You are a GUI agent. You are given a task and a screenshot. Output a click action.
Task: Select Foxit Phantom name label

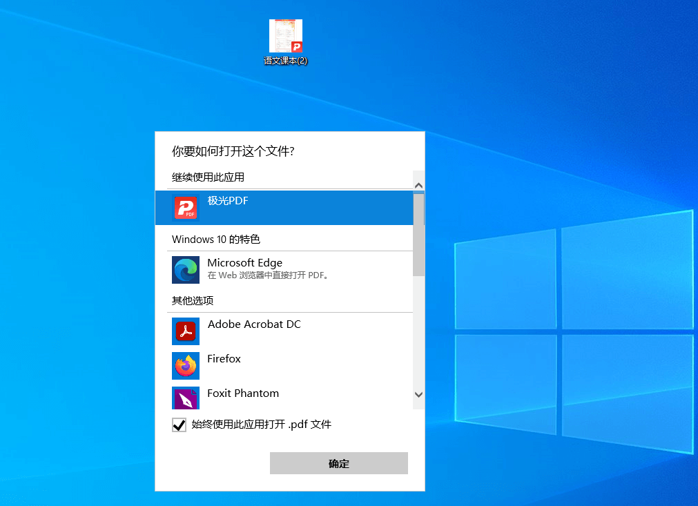[243, 393]
